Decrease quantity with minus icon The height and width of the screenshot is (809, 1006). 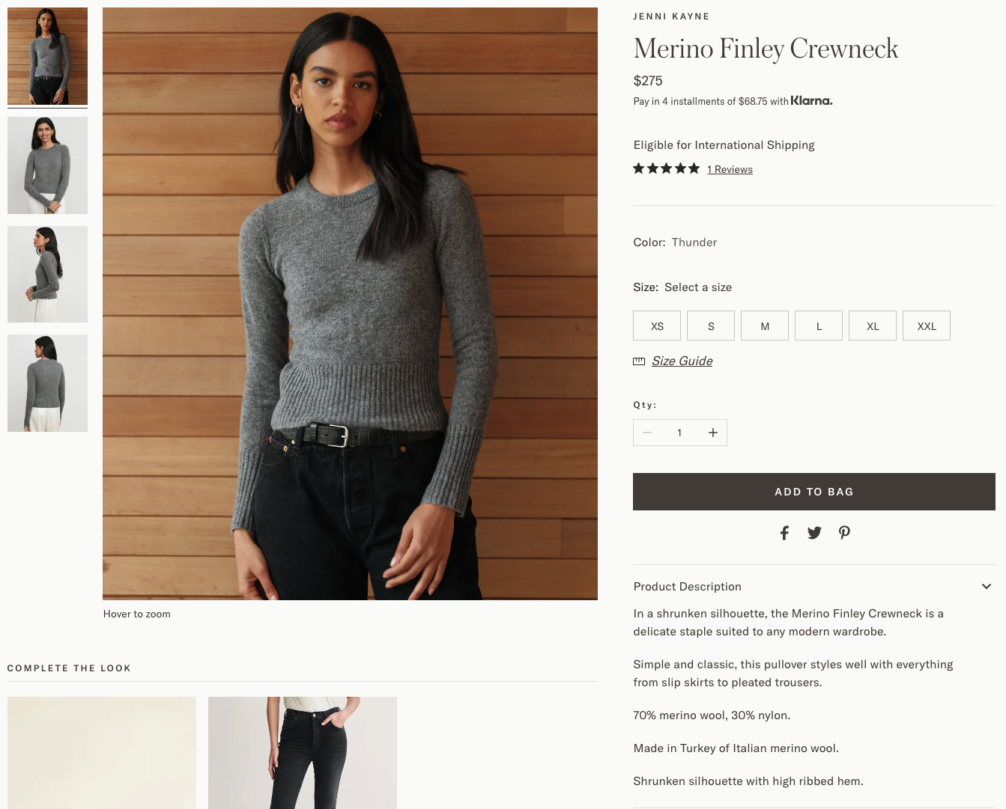(x=647, y=433)
